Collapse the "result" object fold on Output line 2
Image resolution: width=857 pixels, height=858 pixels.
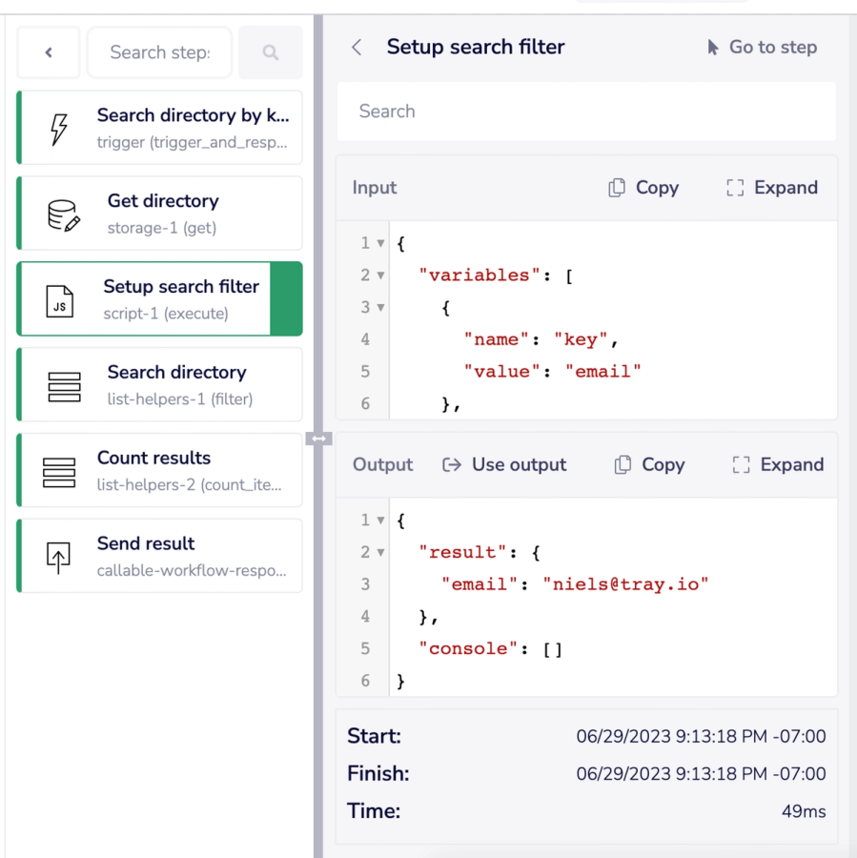(380, 552)
